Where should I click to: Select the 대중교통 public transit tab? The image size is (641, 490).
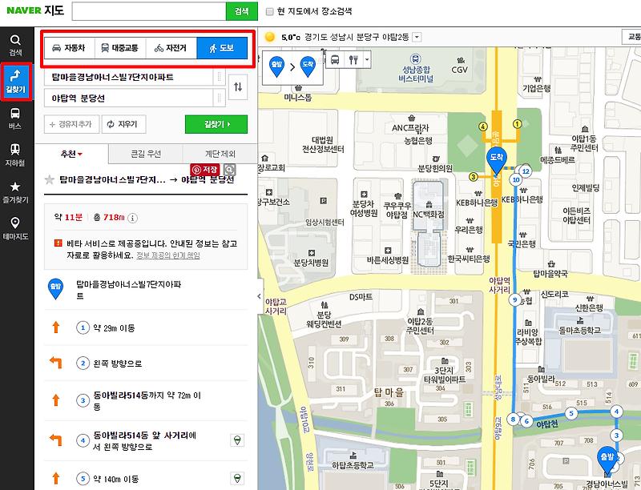point(120,48)
